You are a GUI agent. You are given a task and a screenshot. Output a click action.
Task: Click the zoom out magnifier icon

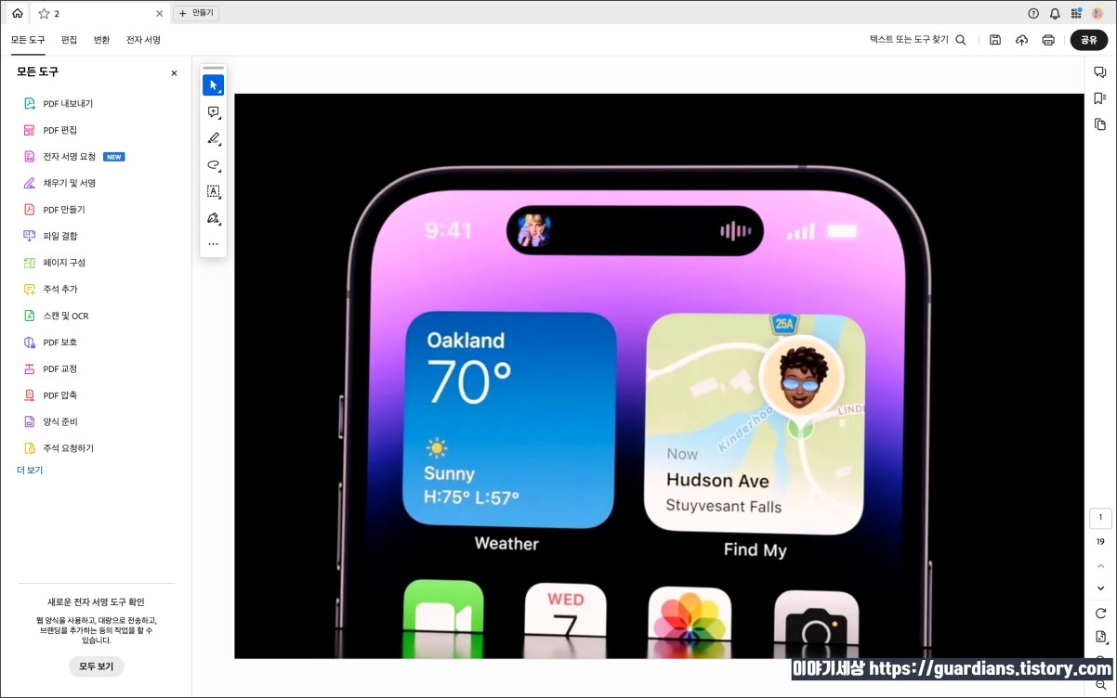coord(1100,685)
